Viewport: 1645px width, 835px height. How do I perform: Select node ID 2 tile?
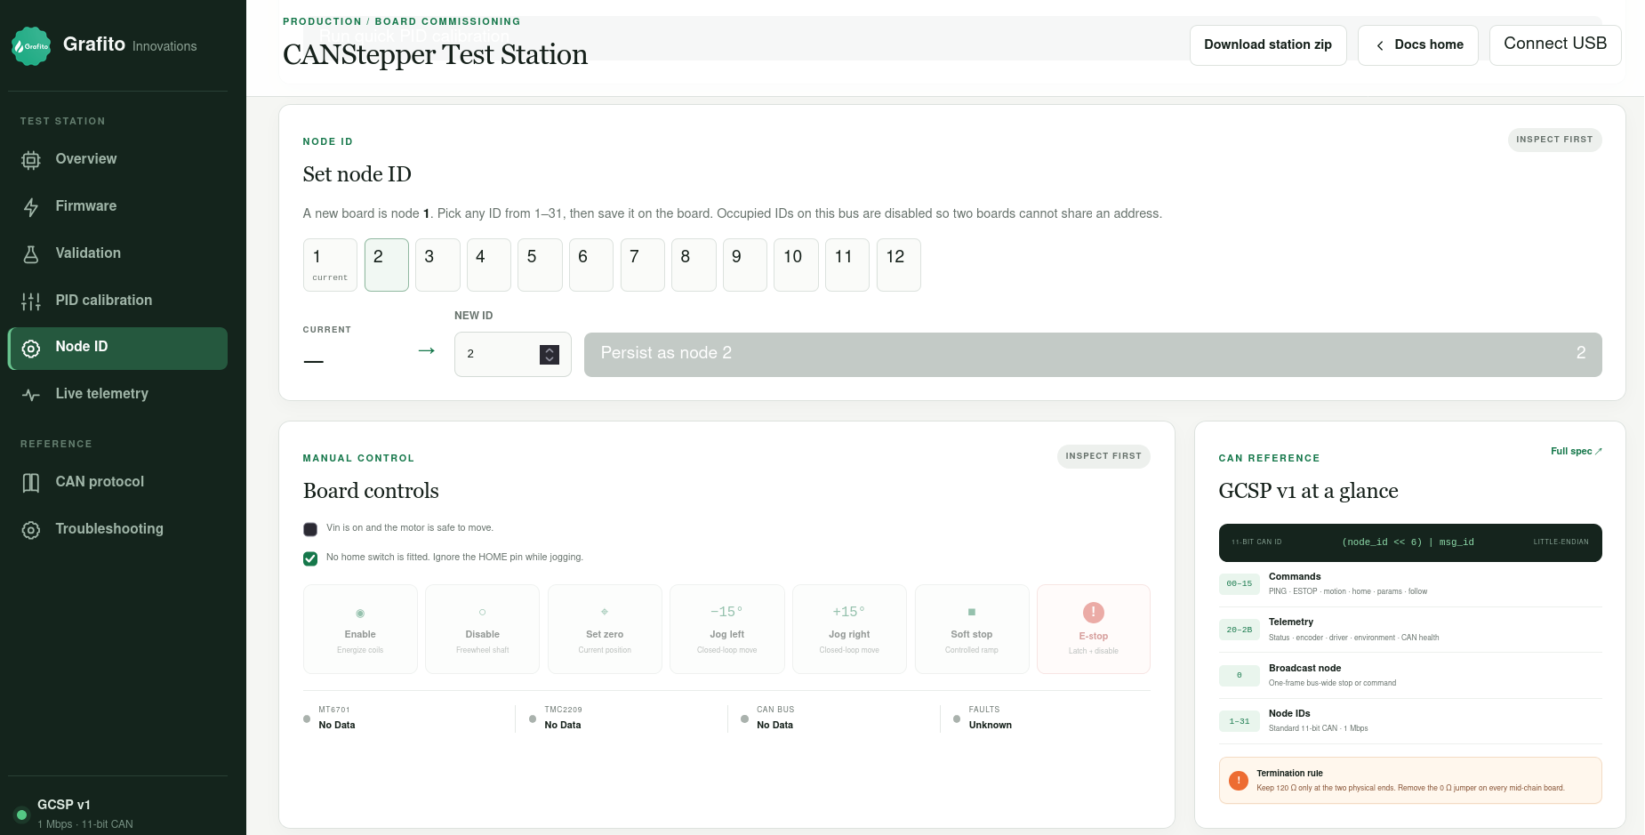coord(387,265)
